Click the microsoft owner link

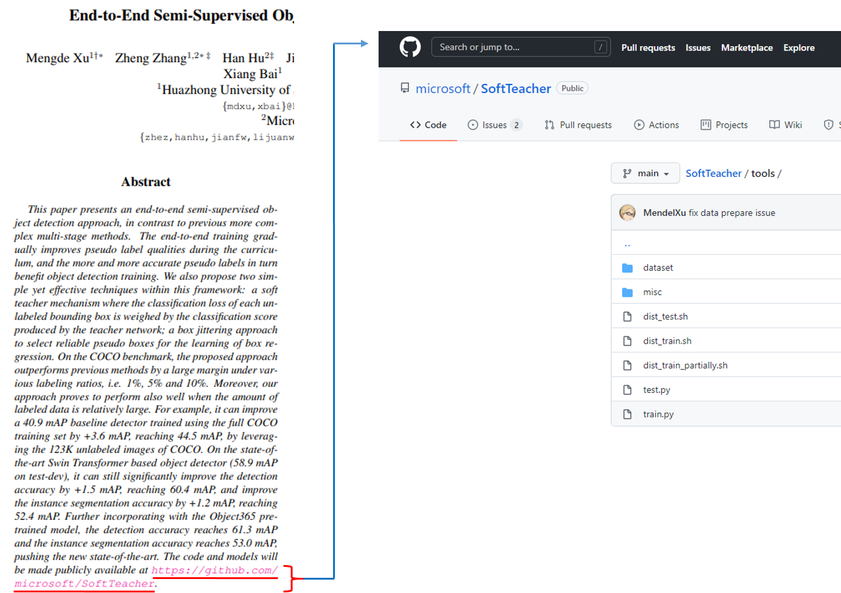pos(443,89)
